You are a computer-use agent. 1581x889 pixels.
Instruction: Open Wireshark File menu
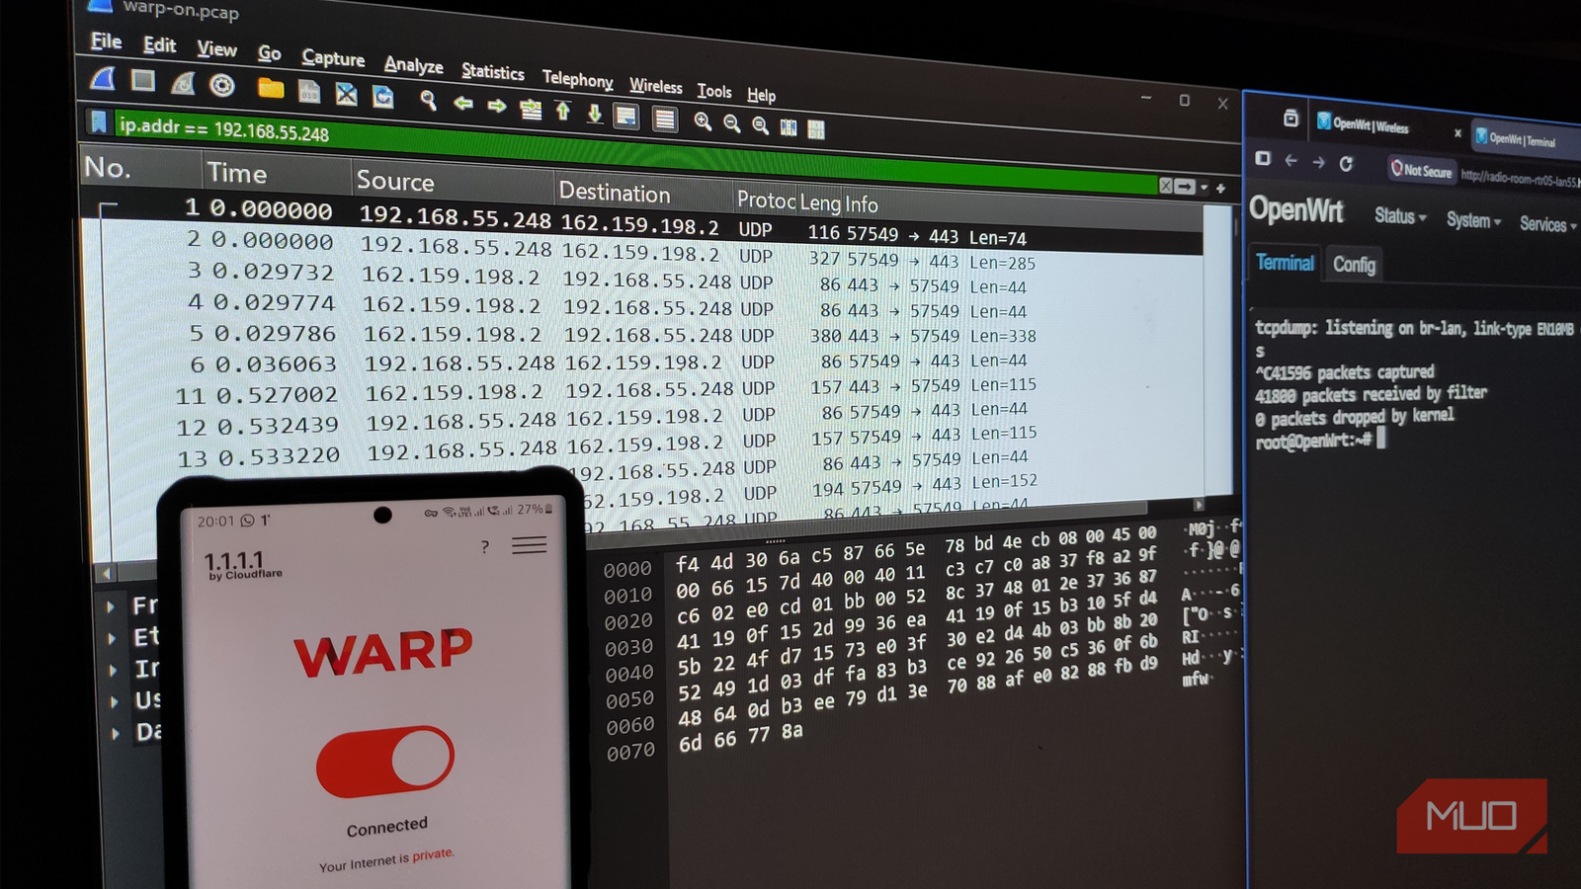pyautogui.click(x=106, y=41)
